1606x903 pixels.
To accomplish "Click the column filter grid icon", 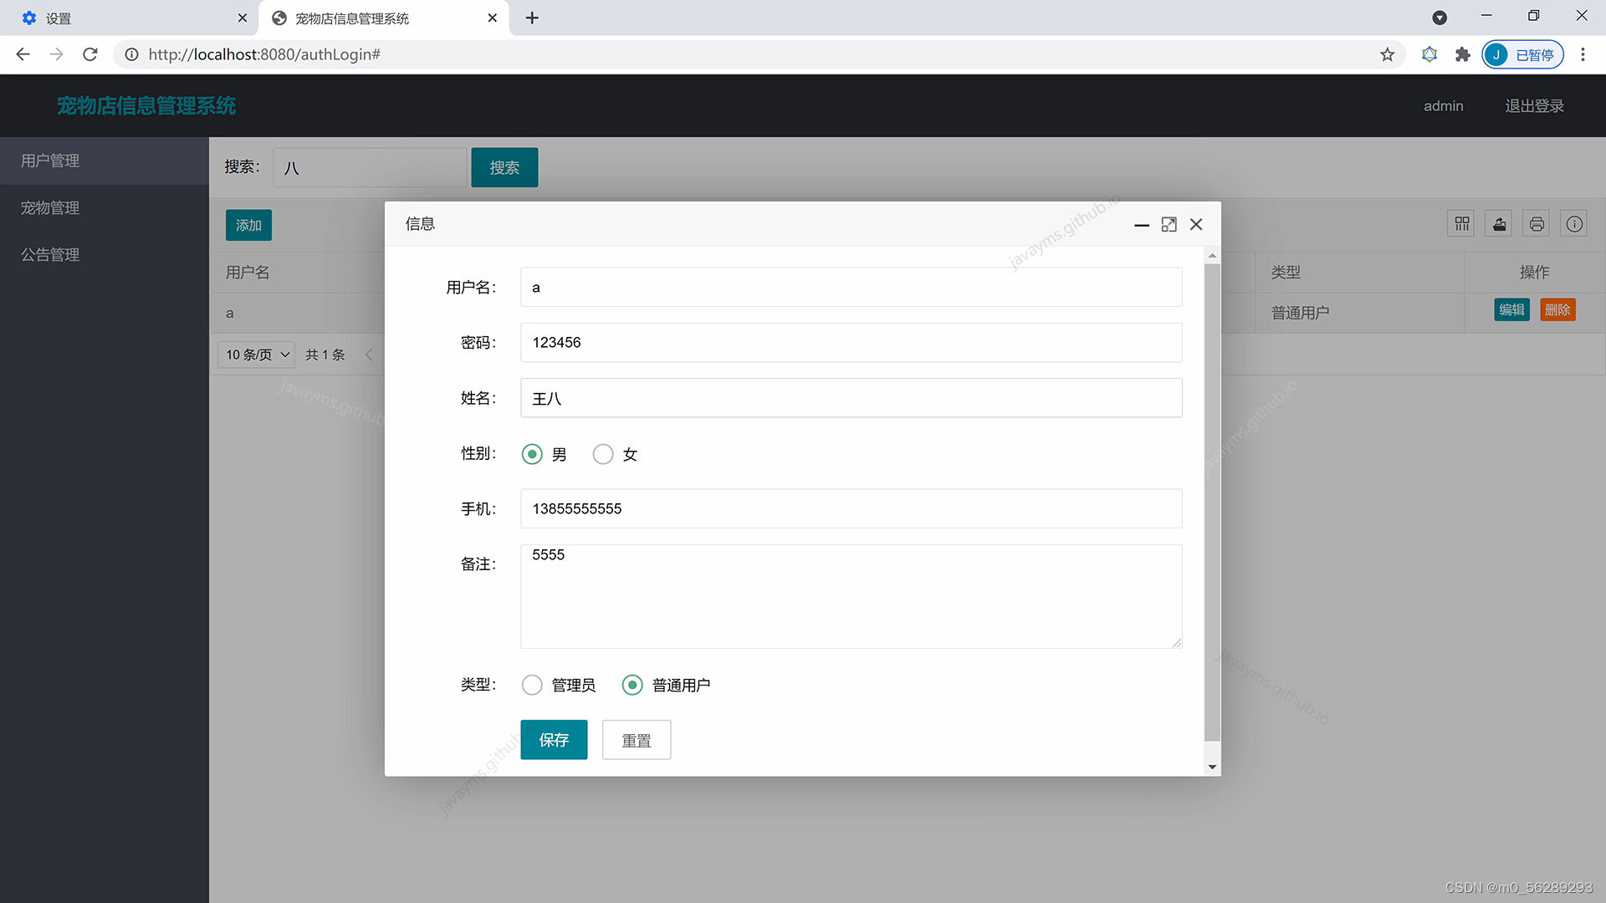I will pos(1461,224).
